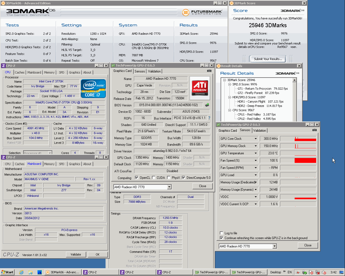Uncheck Continue refreshing while GPU-Z in background
The height and width of the screenshot is (276, 345).
tap(221, 238)
